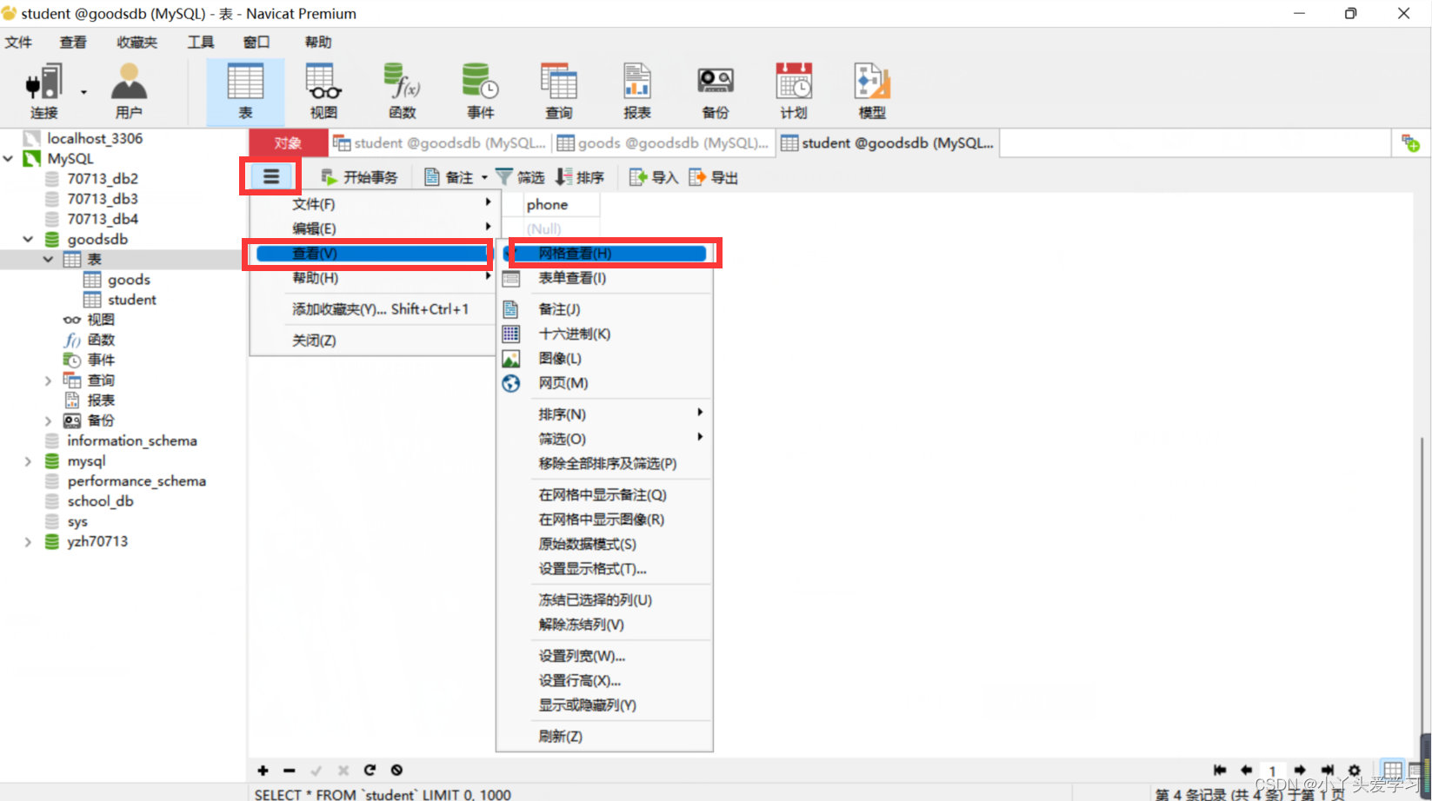Switch to the goods @goodsdb tab
Viewport: 1432px width, 801px height.
[663, 143]
